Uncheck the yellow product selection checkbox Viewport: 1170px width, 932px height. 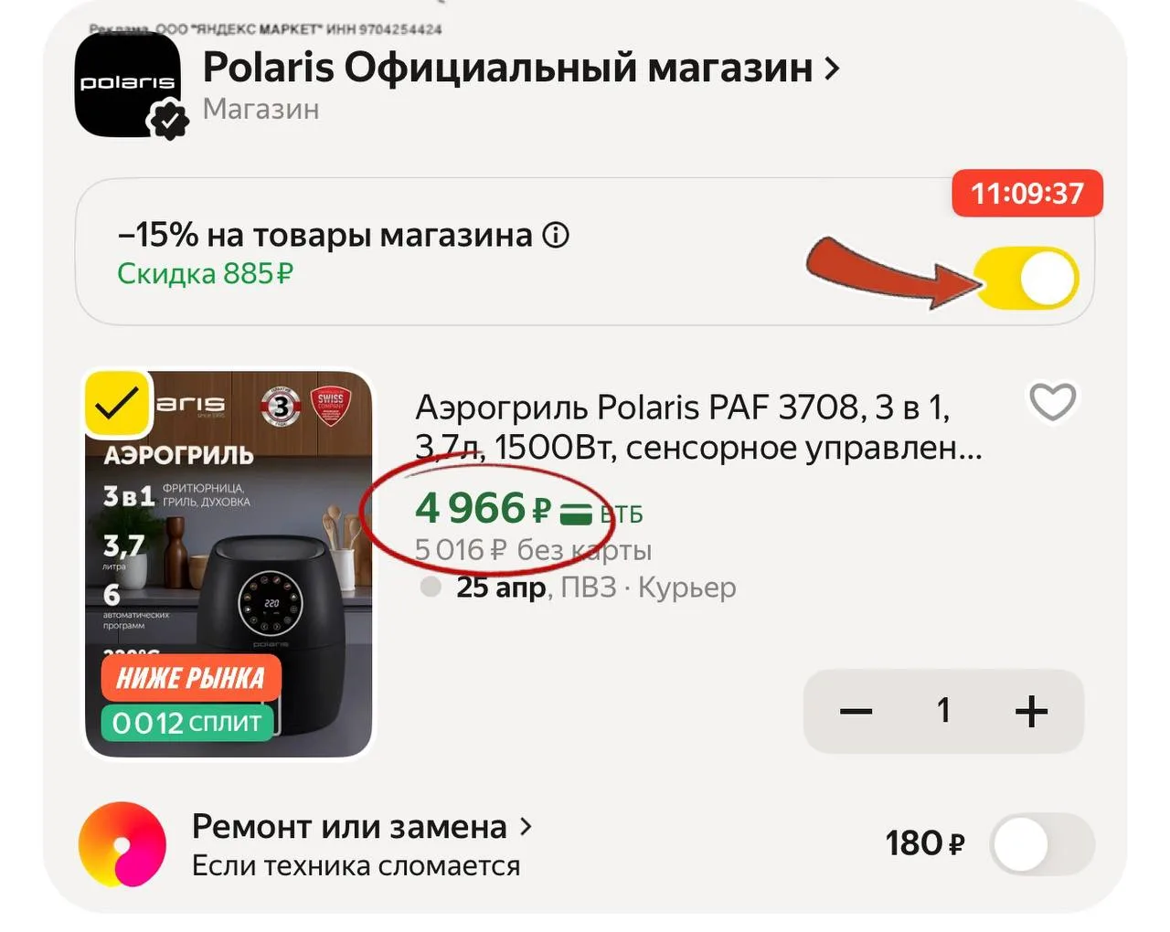[117, 403]
